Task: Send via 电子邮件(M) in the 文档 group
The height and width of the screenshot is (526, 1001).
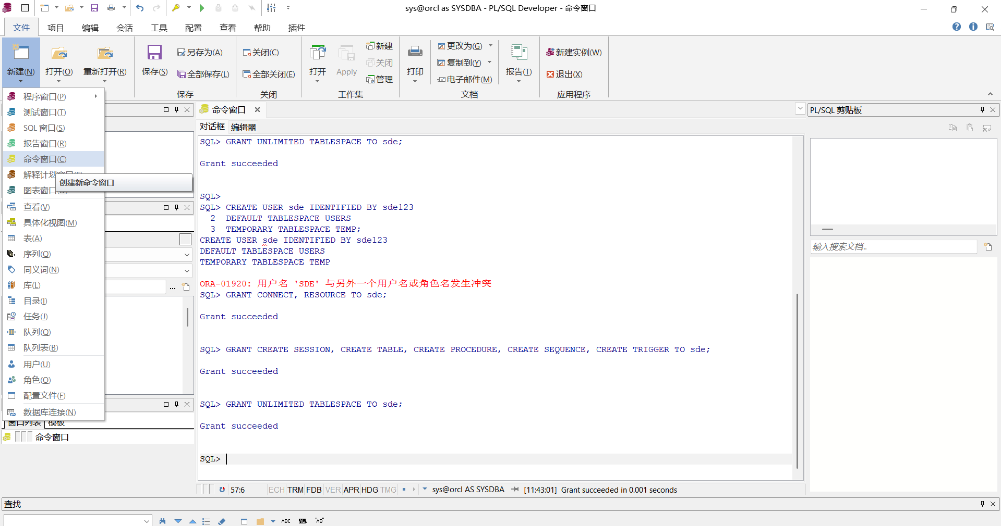Action: [x=465, y=79]
